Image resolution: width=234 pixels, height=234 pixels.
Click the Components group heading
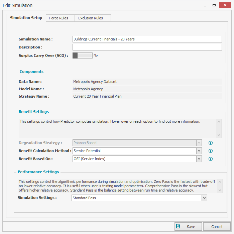[x=31, y=72]
